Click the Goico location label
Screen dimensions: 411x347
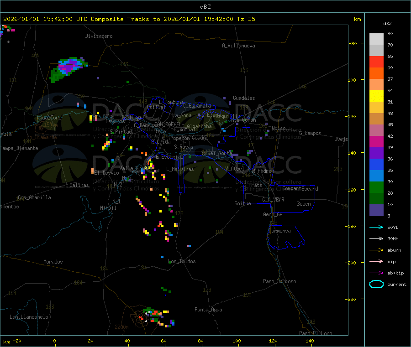pos(279,128)
